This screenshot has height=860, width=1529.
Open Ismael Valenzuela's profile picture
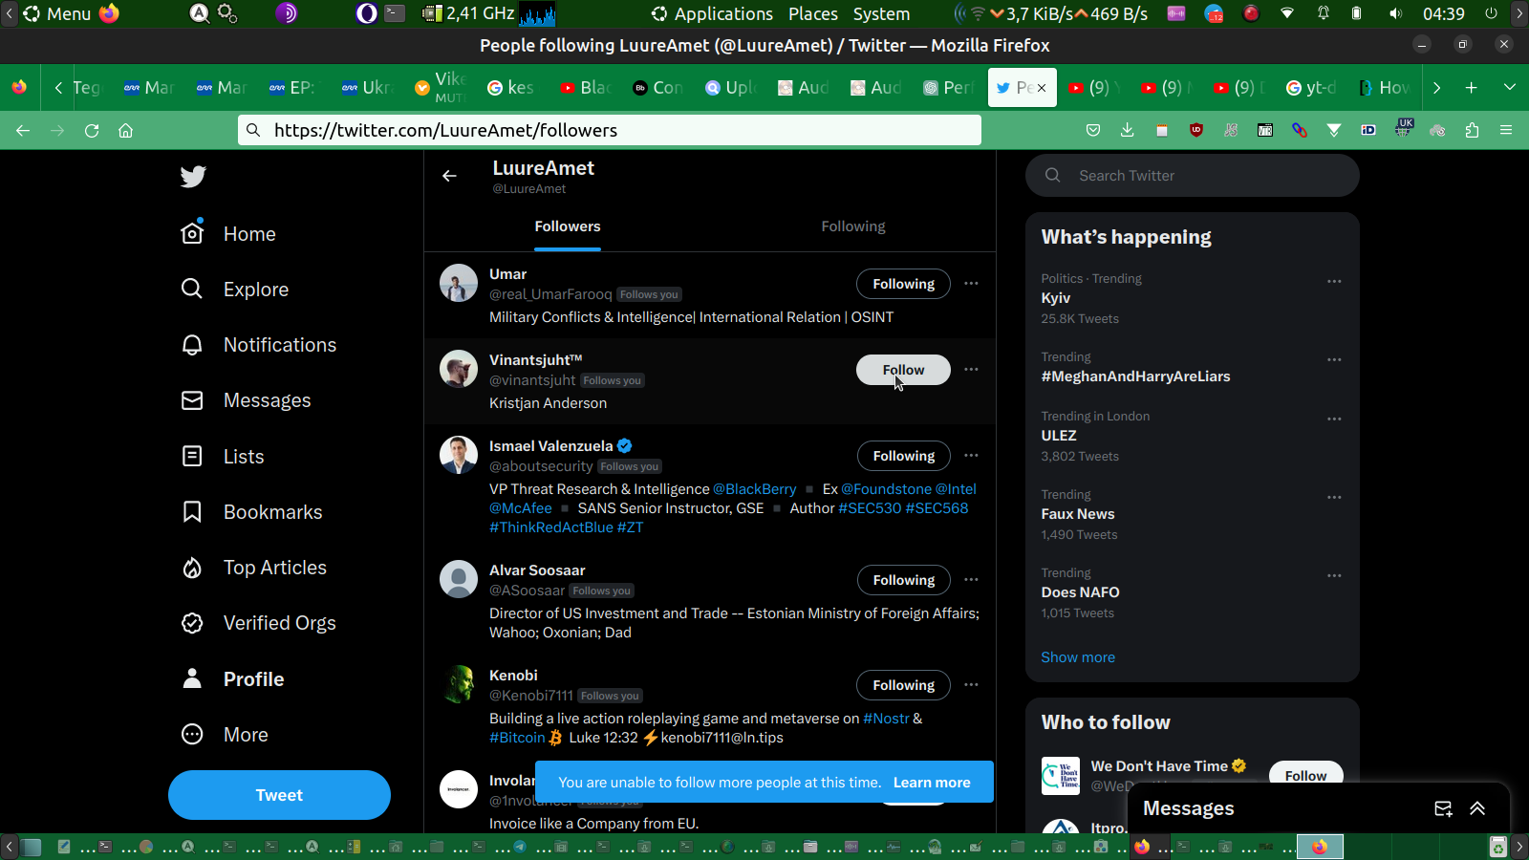[x=459, y=456]
